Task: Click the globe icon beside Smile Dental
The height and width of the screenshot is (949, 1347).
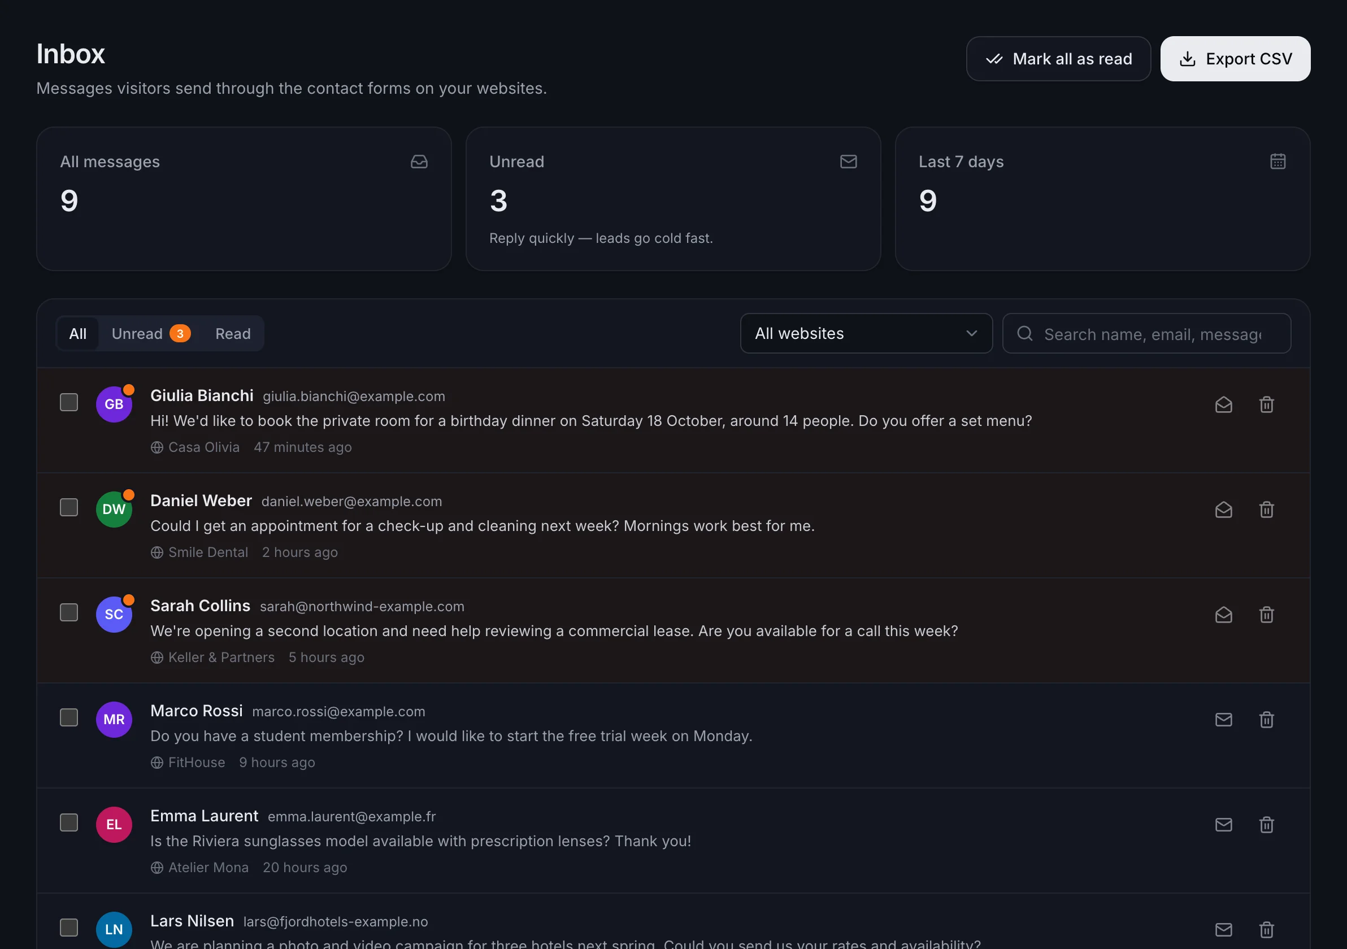Action: tap(157, 552)
